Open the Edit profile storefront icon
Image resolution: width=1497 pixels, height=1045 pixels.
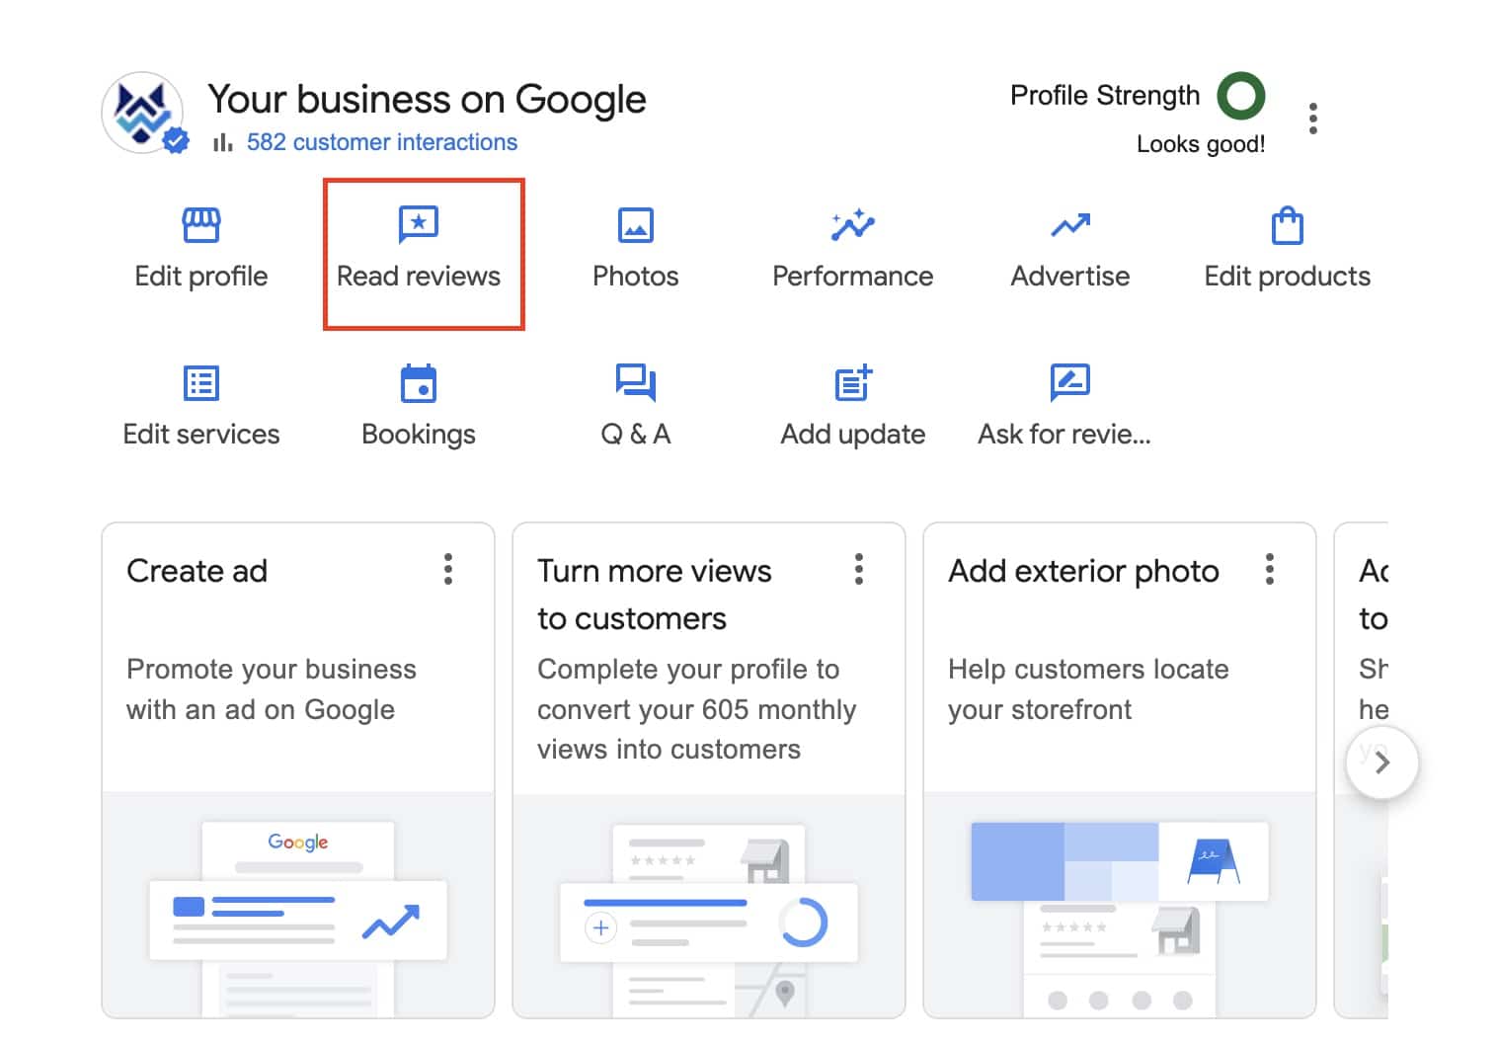201,225
